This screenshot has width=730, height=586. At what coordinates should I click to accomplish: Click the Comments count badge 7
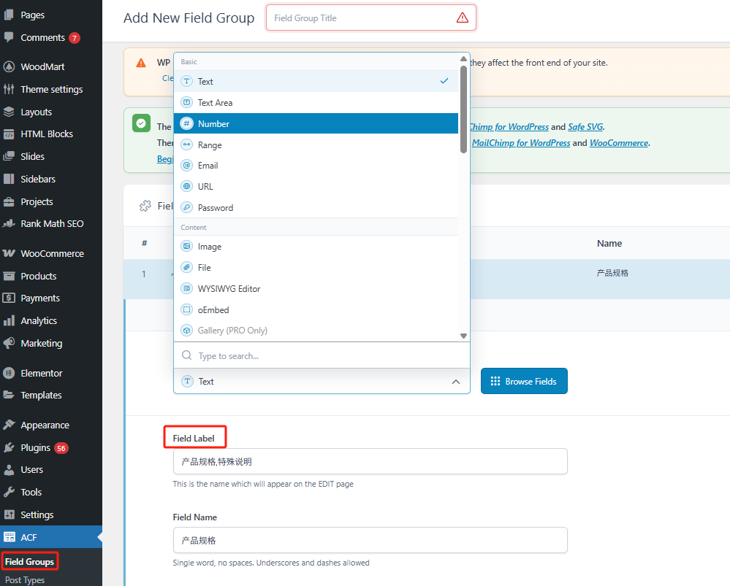(x=75, y=38)
